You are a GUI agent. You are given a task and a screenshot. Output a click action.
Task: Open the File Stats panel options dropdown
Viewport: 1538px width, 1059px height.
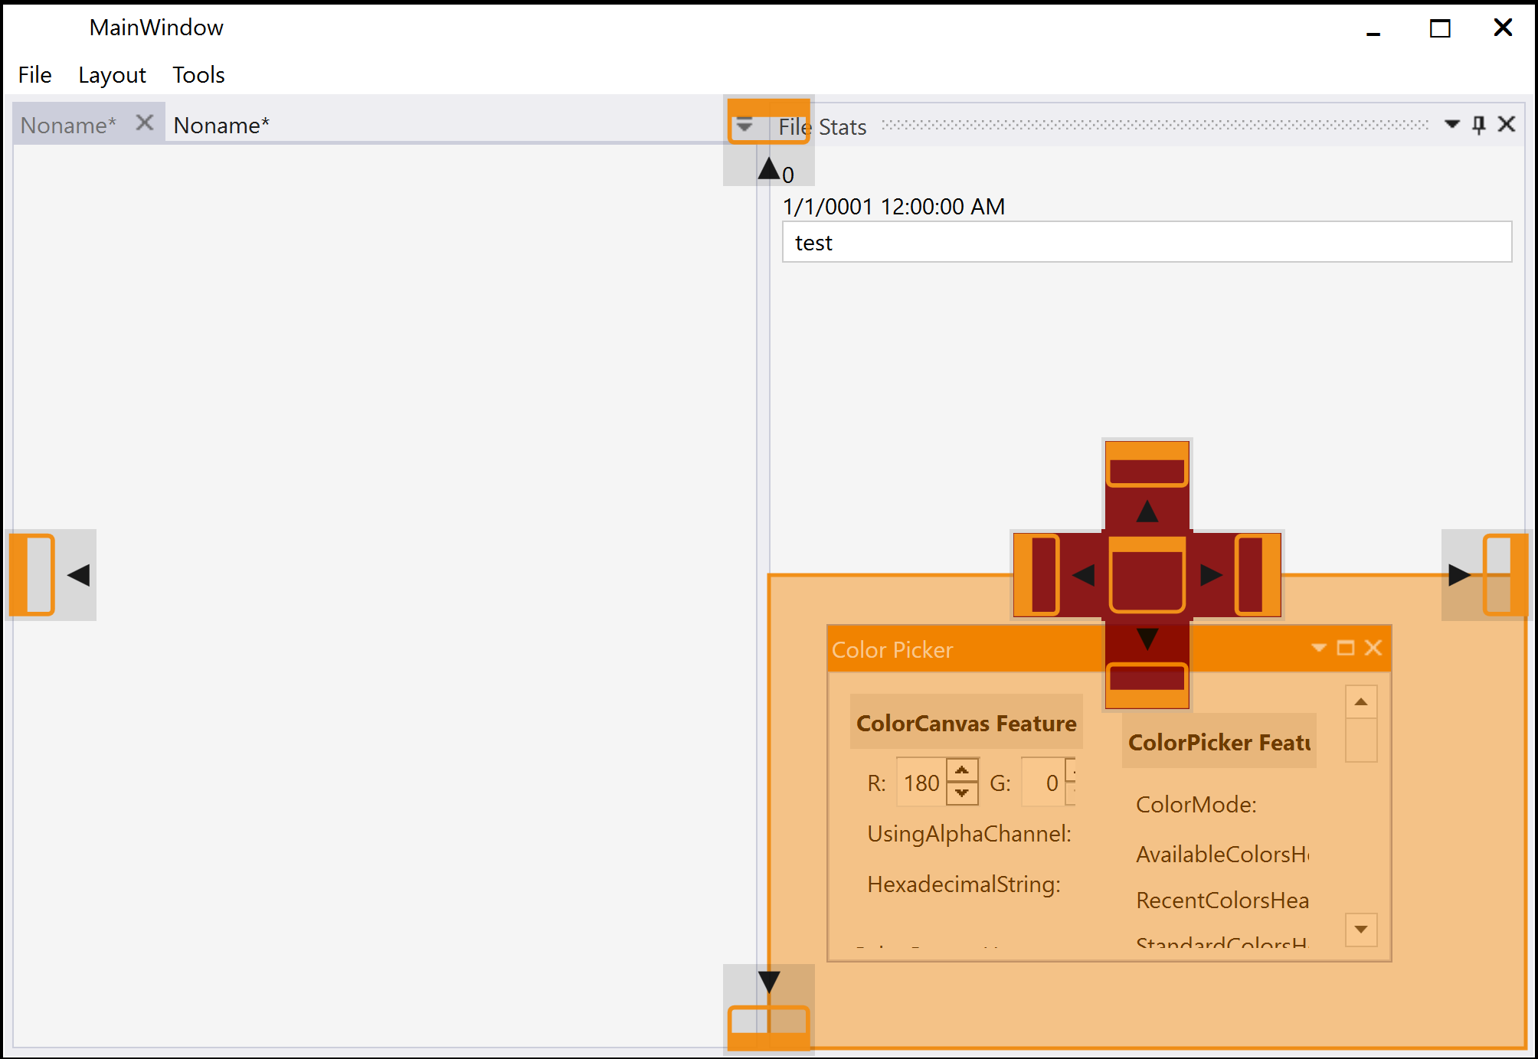pos(1451,125)
